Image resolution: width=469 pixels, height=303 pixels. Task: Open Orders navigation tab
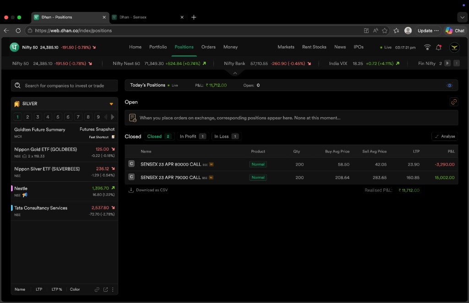click(208, 47)
